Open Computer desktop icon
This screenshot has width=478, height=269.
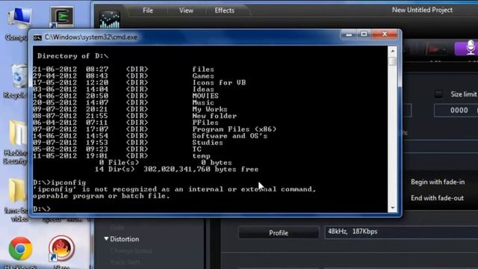pyautogui.click(x=19, y=23)
